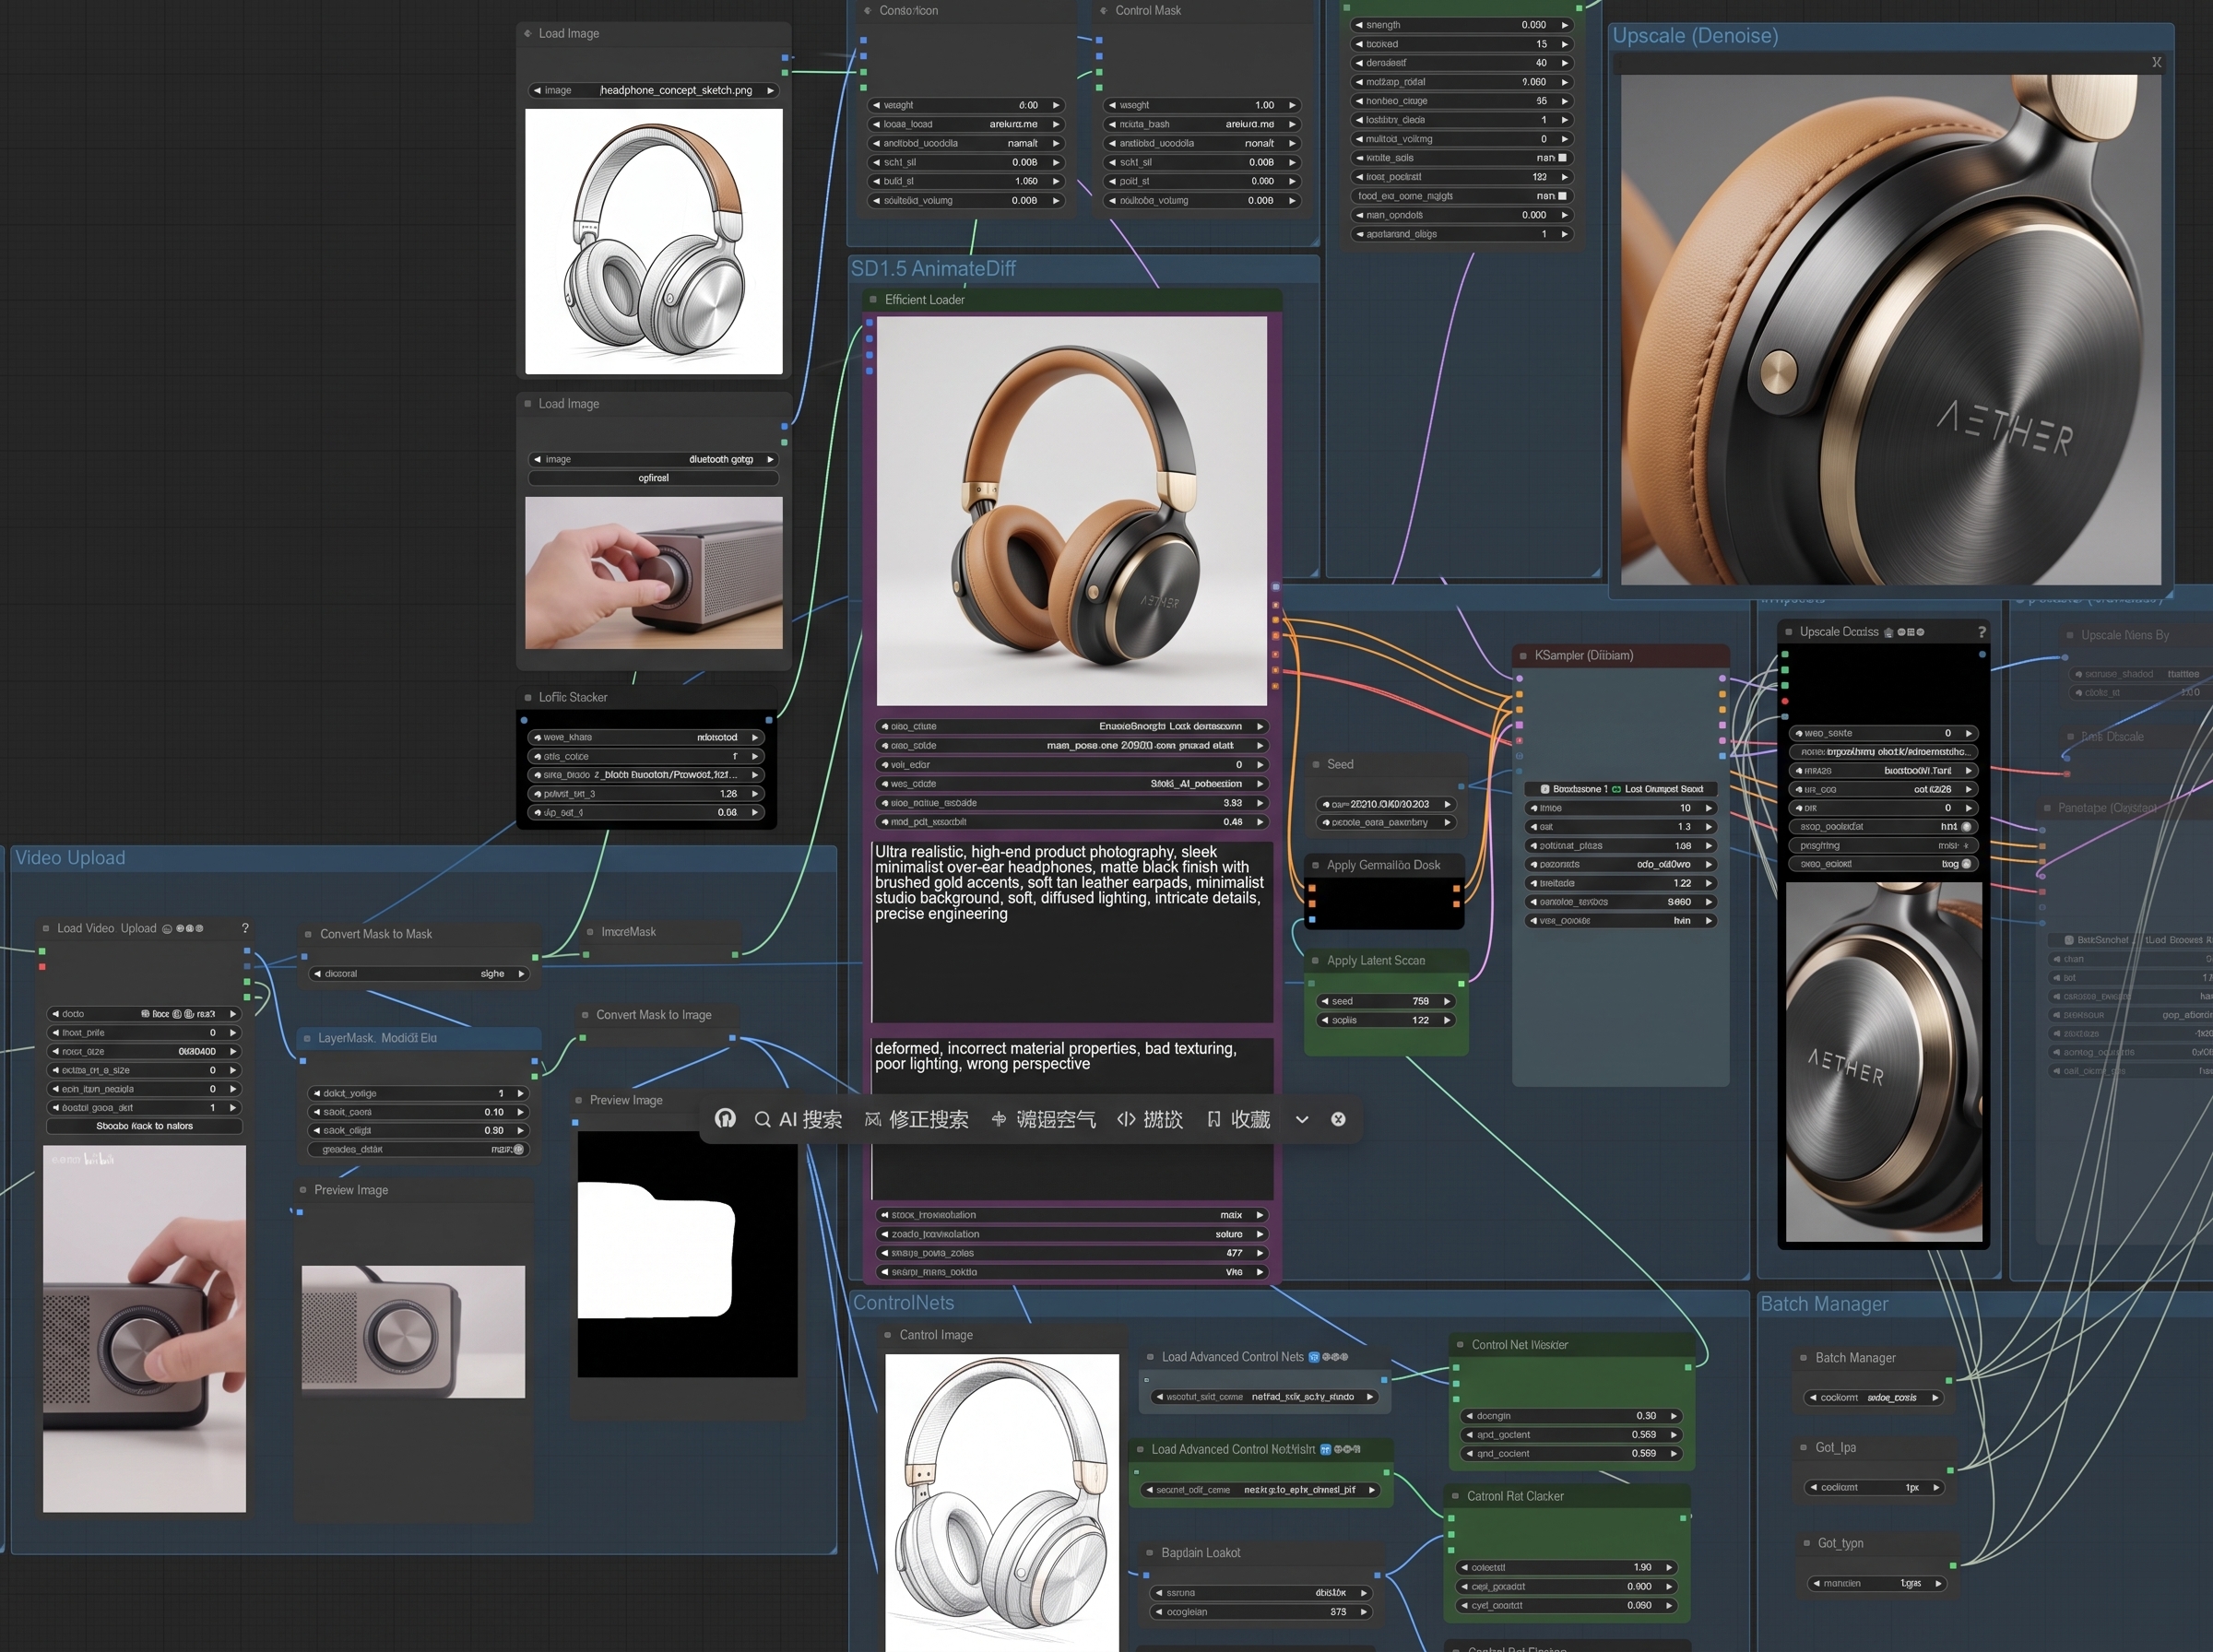This screenshot has width=2213, height=1652.
Task: Open the cioo_ctiute checkpoint dropdown
Action: 1072,726
